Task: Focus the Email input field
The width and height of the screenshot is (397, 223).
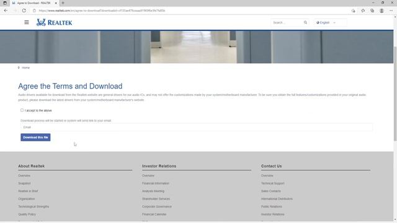Action: [197, 127]
